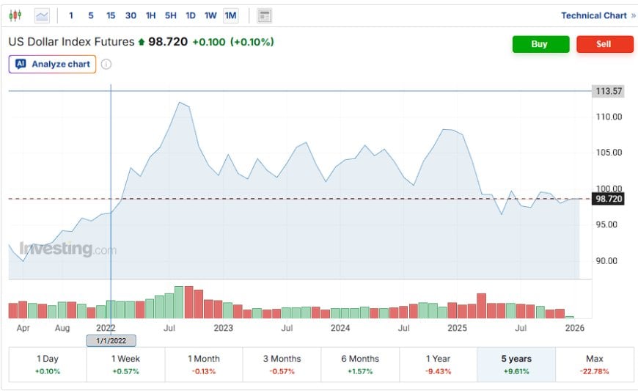
Task: Click the 1/1/2022 date marker label
Action: tap(111, 341)
